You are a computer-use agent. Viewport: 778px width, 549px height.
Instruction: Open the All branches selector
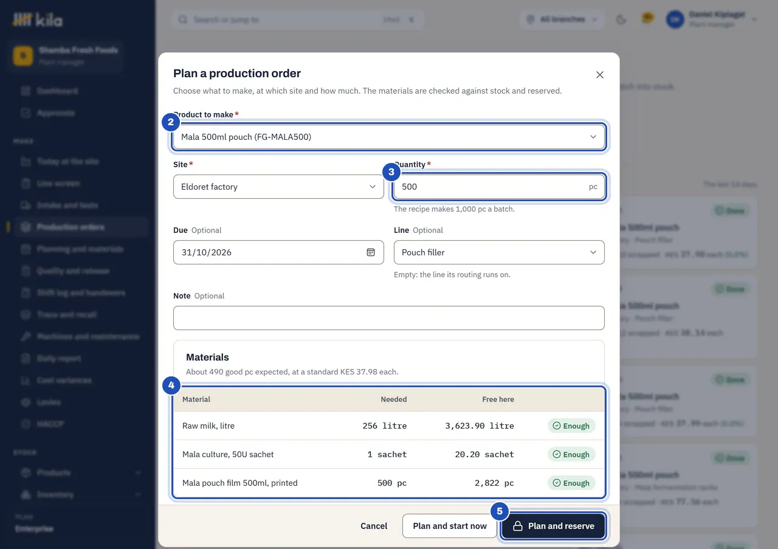click(563, 19)
